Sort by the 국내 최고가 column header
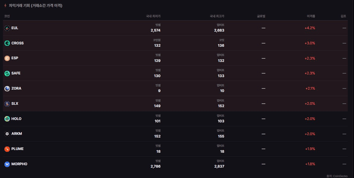 pyautogui.click(x=217, y=16)
